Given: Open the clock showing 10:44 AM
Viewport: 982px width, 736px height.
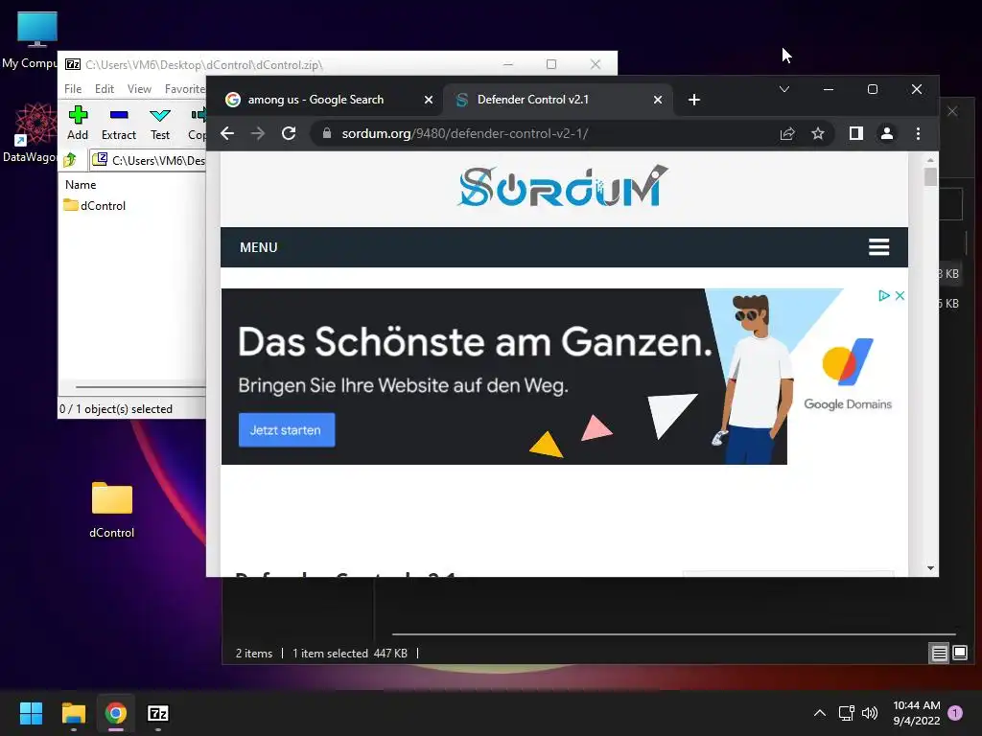Looking at the screenshot, I should (x=916, y=713).
